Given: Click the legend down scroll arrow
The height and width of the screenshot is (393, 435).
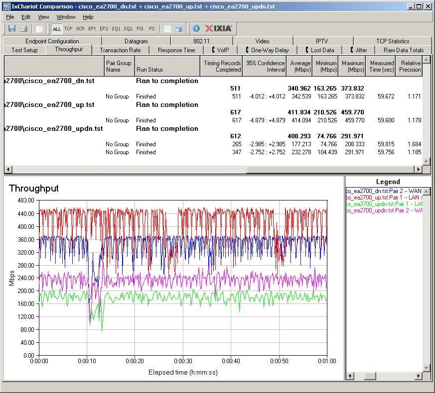Looking at the screenshot, I should point(427,368).
